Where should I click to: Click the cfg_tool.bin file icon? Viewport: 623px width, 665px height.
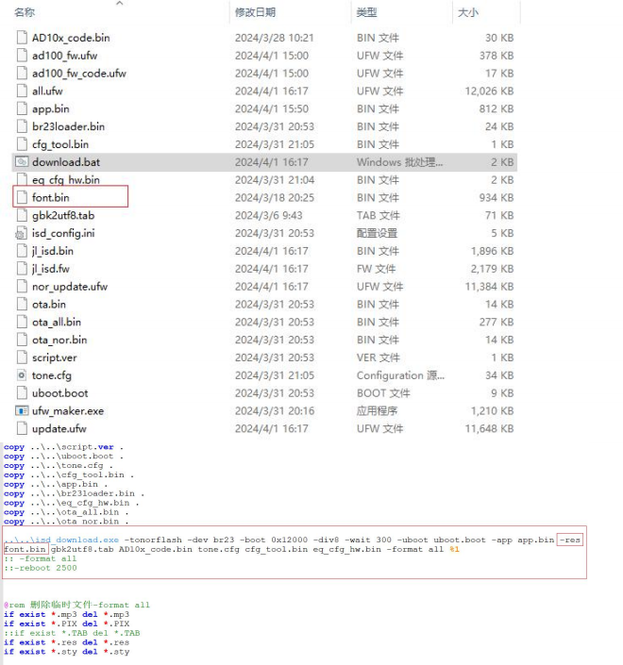pos(22,144)
